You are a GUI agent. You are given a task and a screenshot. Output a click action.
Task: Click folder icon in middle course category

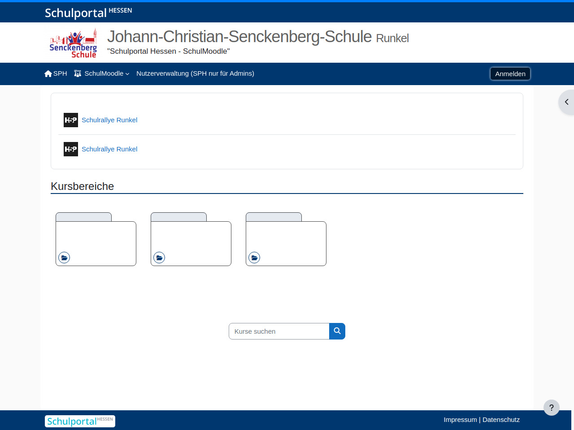point(159,258)
